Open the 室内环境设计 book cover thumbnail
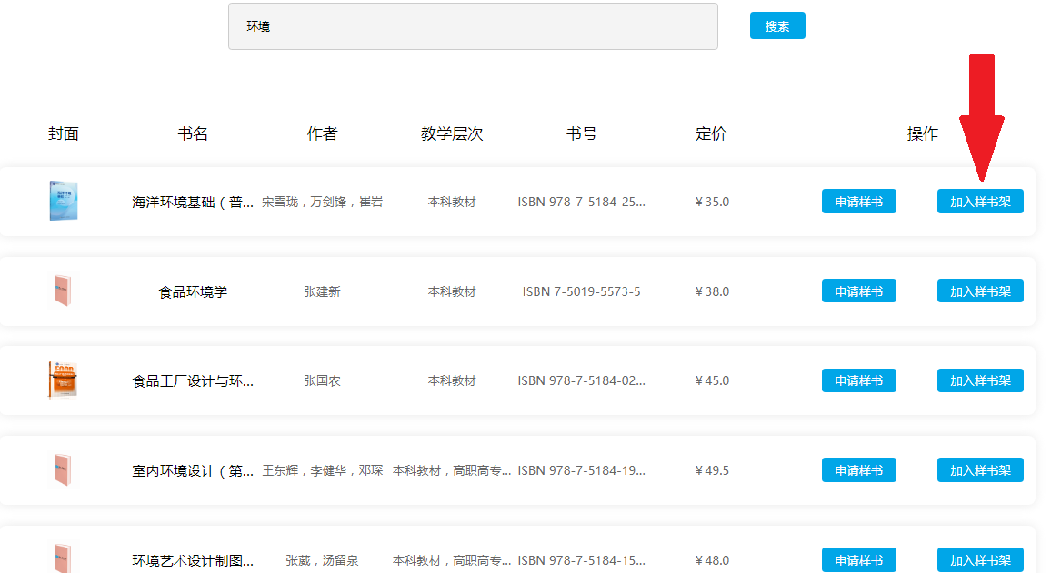 pyautogui.click(x=63, y=470)
